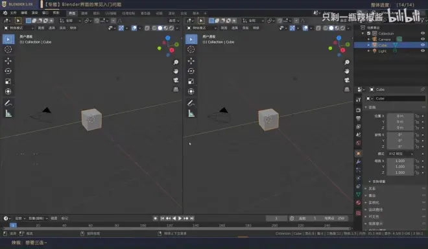This screenshot has height=249, width=428.
Task: Select the Rotate tool in left viewport
Action: pos(8,71)
